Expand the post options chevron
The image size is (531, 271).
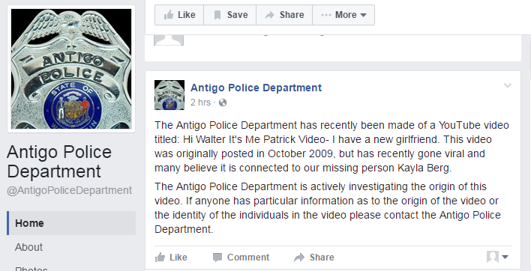507,85
